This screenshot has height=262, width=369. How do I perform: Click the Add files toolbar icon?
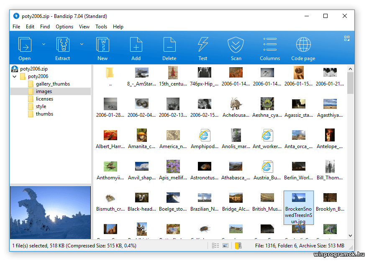tap(136, 45)
